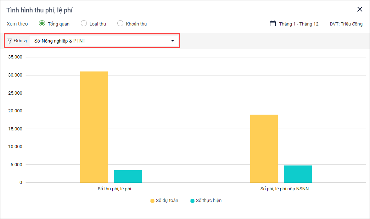This screenshot has height=219, width=370.
Task: Click the ĐVT: Triệu đồng unit label
Action: coord(346,24)
